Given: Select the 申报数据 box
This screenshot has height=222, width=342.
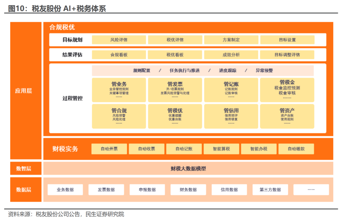Looking at the screenshot, I should click(147, 189).
